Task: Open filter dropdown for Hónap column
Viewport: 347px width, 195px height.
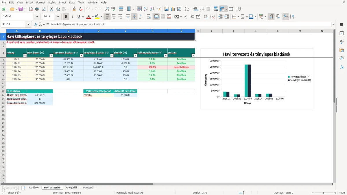Action: (25, 55)
